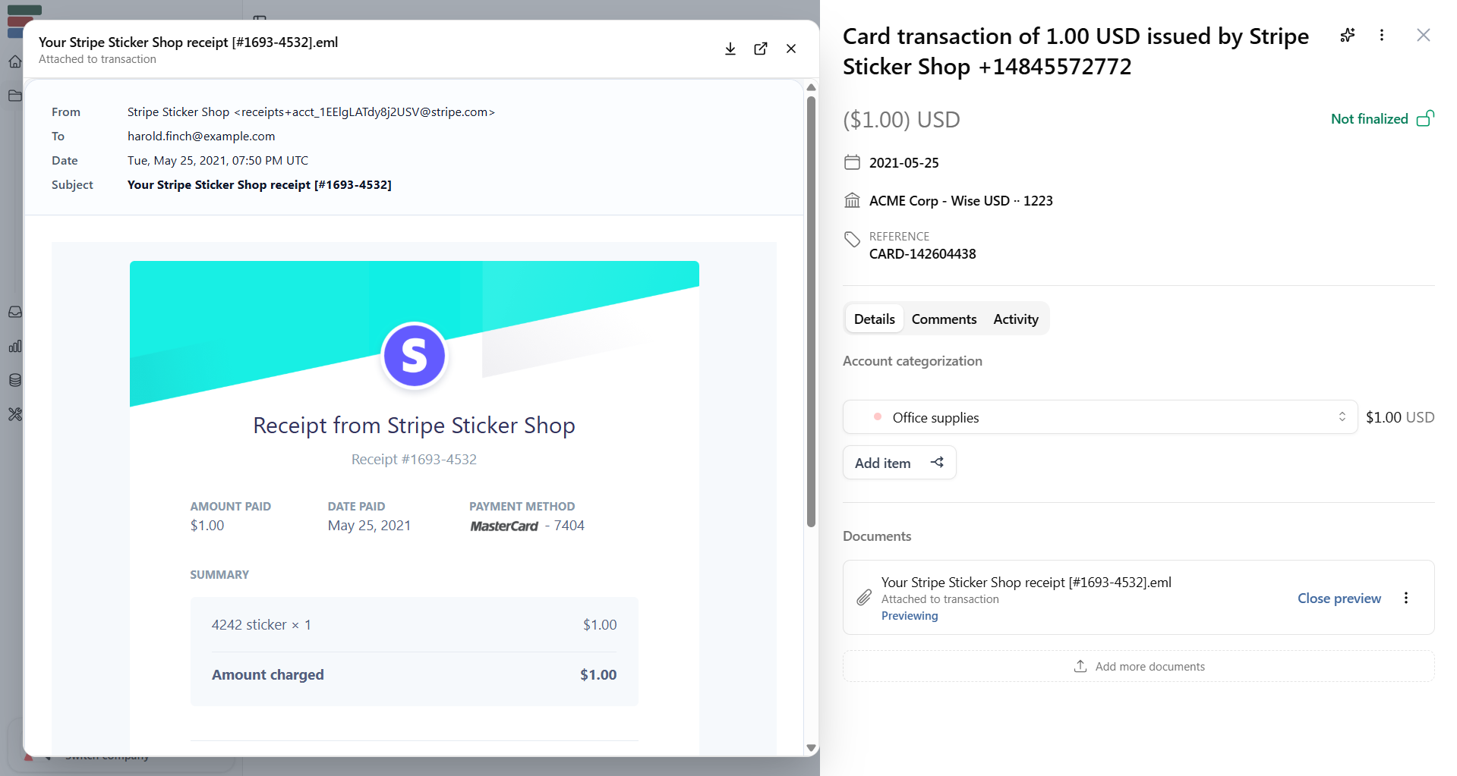The width and height of the screenshot is (1457, 776).
Task: Open the Inbox tray icon in the sidebar
Action: (14, 311)
